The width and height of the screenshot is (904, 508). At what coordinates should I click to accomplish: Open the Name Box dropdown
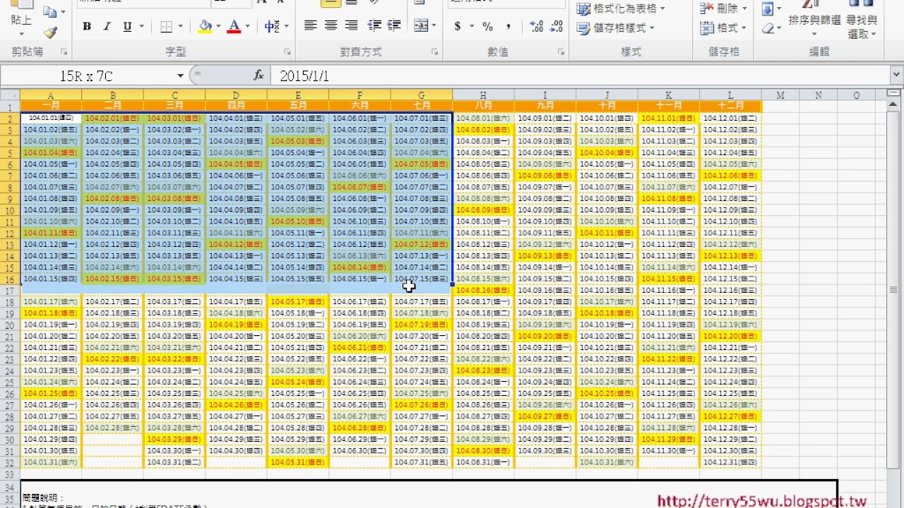coord(181,75)
